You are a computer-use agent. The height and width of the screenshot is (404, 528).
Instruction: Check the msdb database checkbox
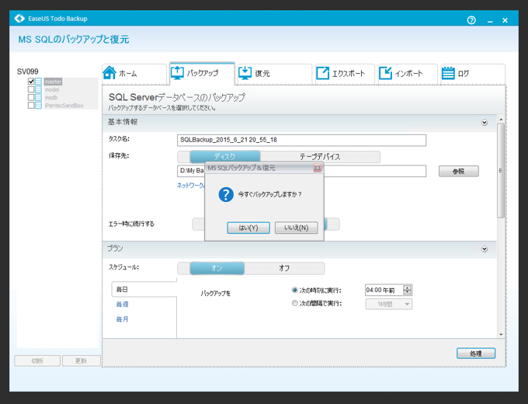click(x=31, y=97)
